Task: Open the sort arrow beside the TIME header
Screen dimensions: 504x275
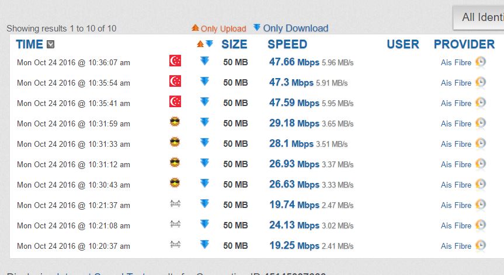Action: (x=51, y=44)
